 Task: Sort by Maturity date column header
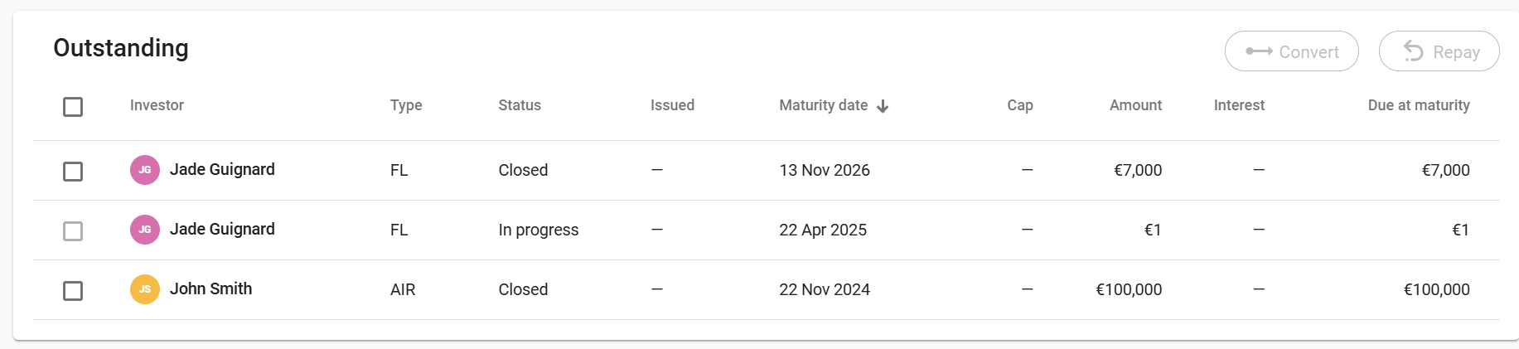(x=823, y=105)
